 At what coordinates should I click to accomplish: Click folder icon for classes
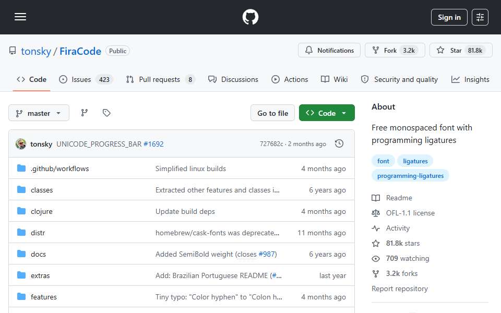(x=21, y=190)
